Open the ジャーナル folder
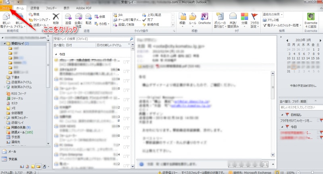The height and width of the screenshot is (174, 323). click(17, 98)
